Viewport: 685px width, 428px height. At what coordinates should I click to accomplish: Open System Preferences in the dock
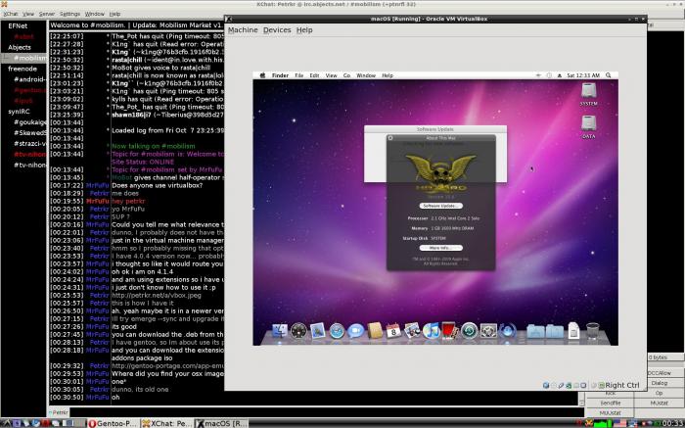488,331
